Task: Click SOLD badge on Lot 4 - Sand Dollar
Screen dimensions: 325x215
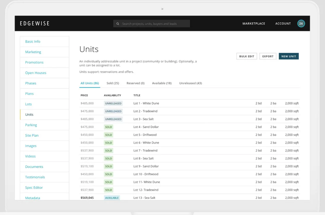Action: 109,127
